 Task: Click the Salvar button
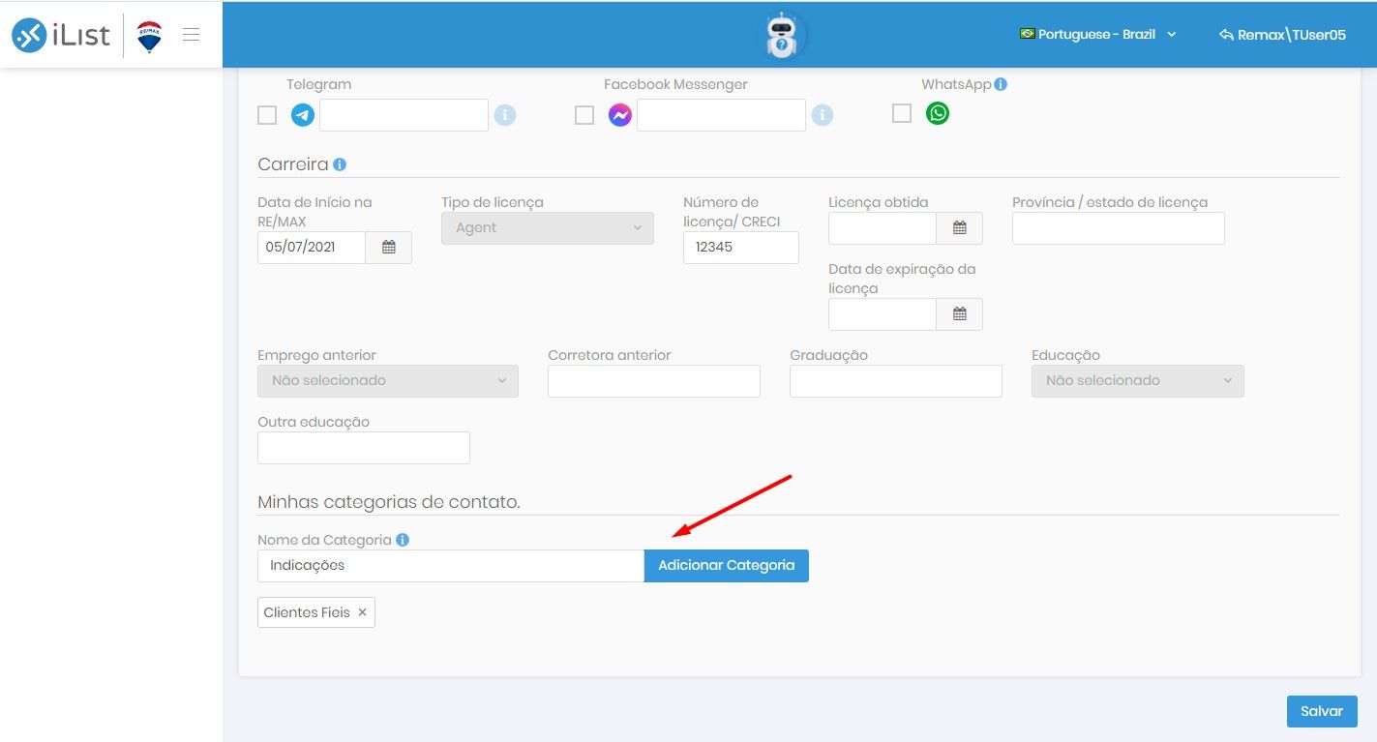click(1322, 711)
